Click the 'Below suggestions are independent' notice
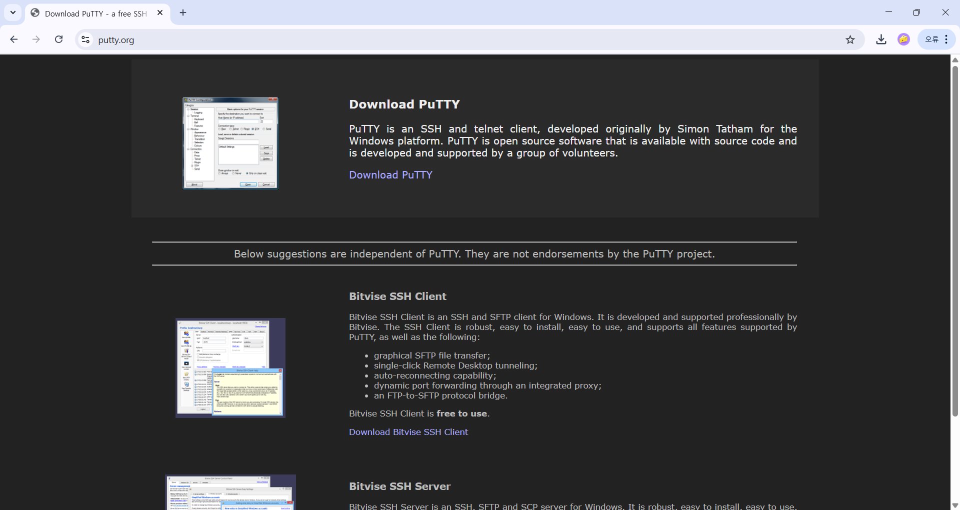Viewport: 960px width, 510px height. (x=474, y=254)
